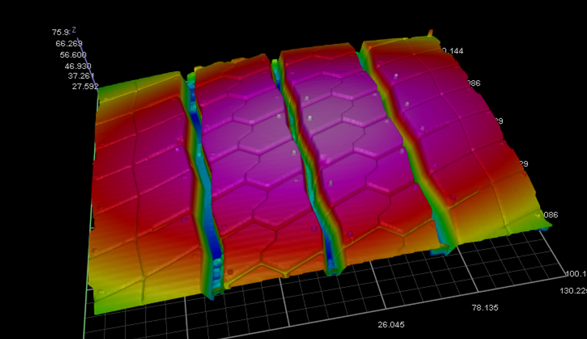Click the orange spike at the surface's top corner
This screenshot has height=339, width=587.
click(430, 32)
